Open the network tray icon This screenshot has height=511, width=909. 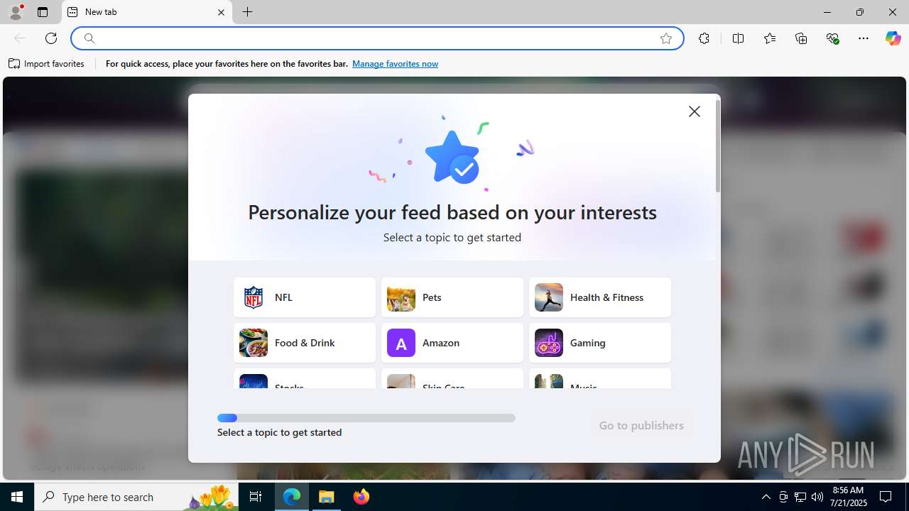(x=800, y=497)
